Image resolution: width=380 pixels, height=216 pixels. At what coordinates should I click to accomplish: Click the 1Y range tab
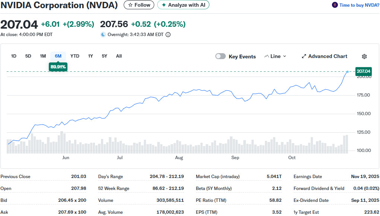[91, 56]
